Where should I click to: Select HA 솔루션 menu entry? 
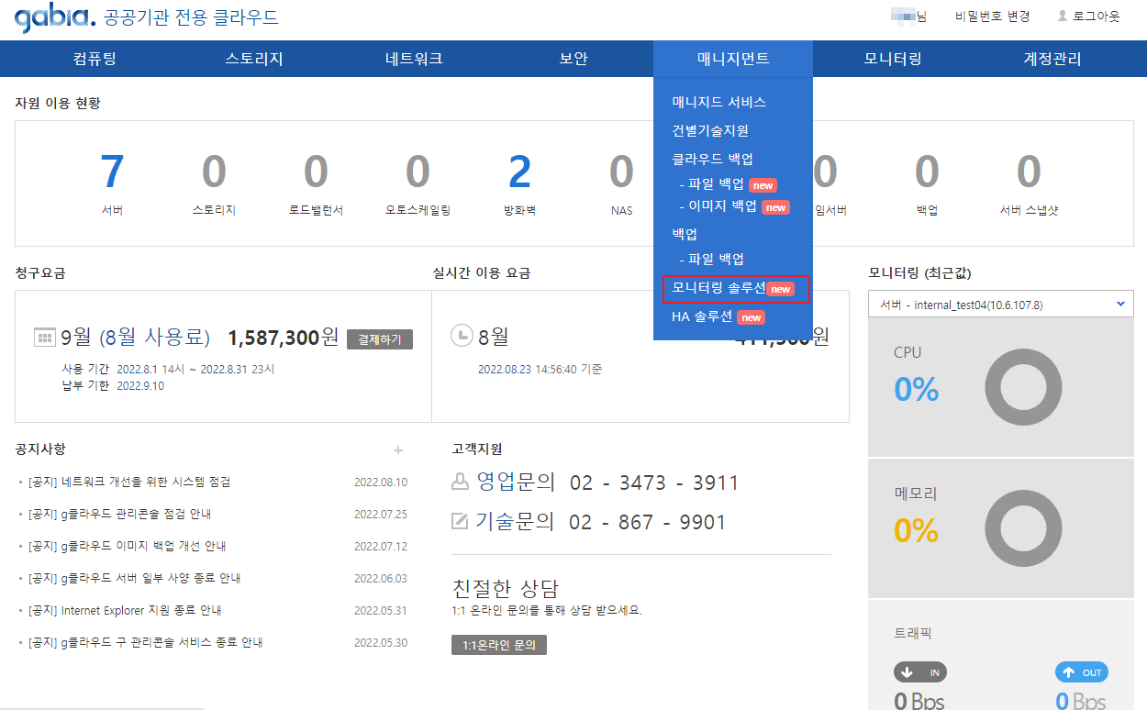pyautogui.click(x=703, y=316)
